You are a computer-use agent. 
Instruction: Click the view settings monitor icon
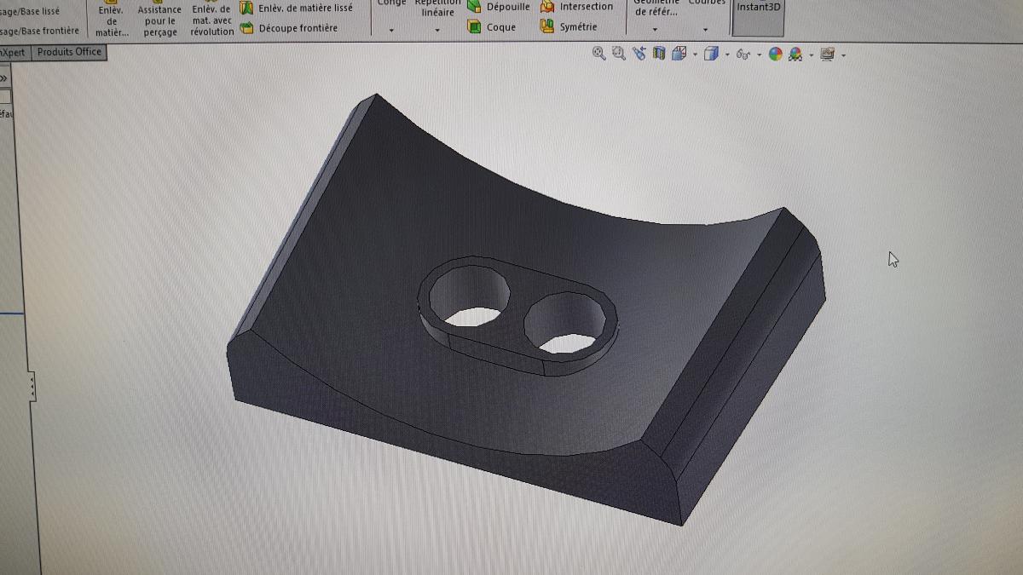pyautogui.click(x=827, y=55)
